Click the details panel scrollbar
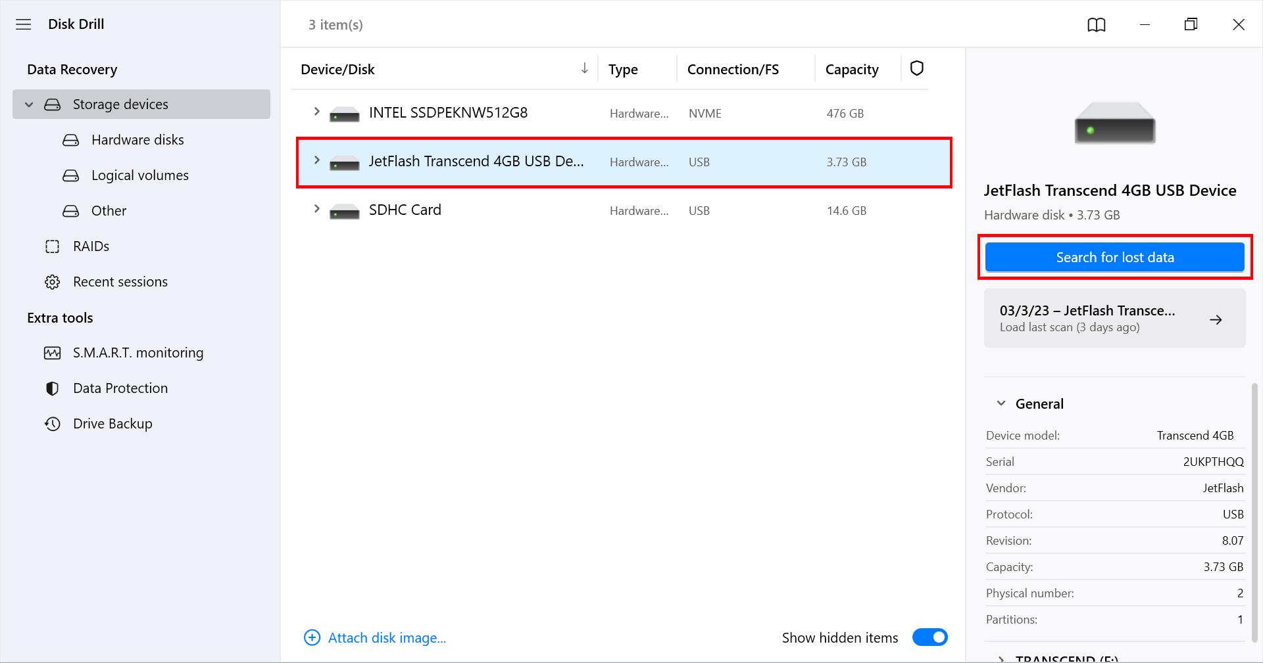The width and height of the screenshot is (1263, 663). tap(1256, 513)
